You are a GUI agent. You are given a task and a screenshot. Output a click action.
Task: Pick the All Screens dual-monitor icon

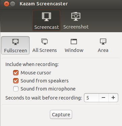pyautogui.click(x=44, y=42)
